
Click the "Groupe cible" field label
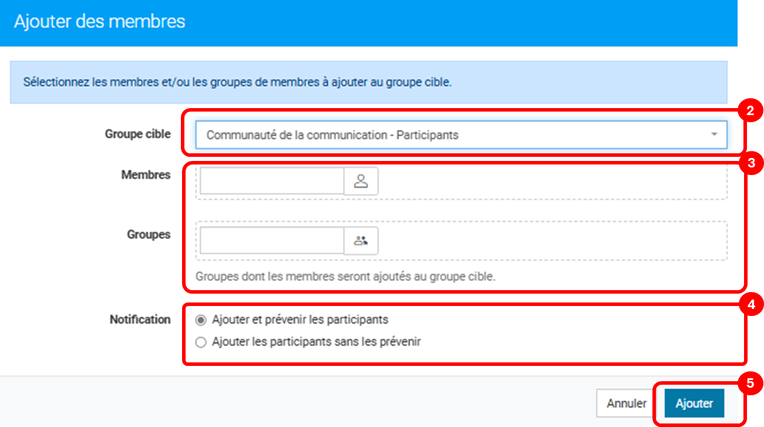138,134
